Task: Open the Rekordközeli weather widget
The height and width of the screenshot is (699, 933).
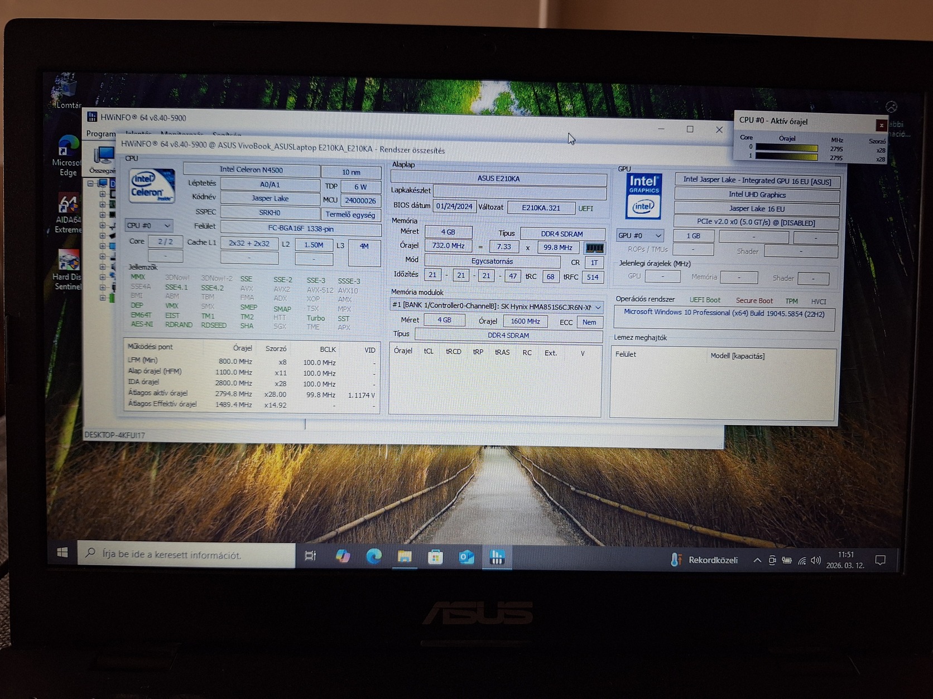Action: (704, 560)
